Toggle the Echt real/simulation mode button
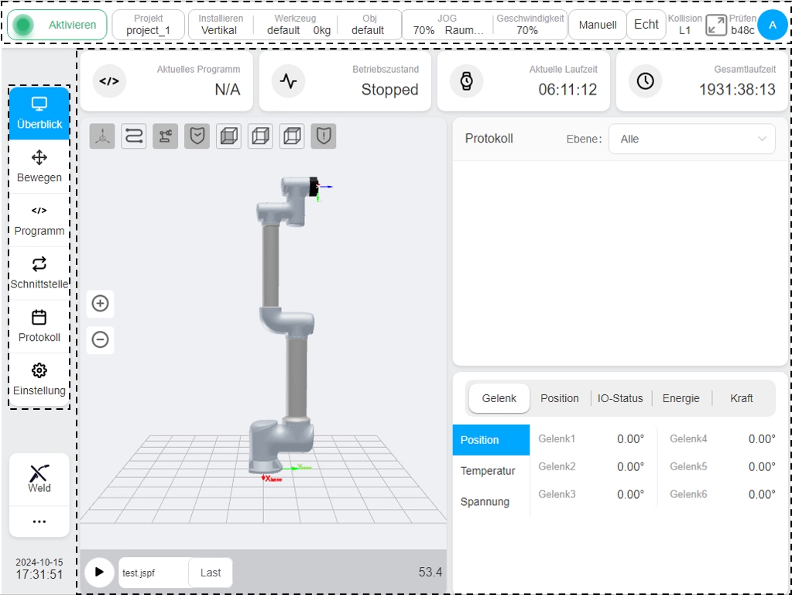Viewport: 792px width, 595px height. point(646,25)
